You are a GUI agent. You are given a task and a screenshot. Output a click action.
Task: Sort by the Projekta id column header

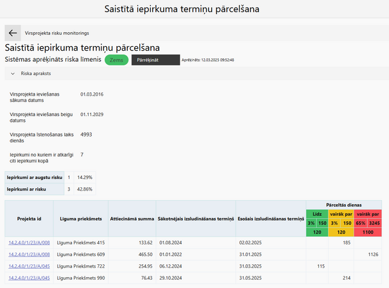pos(29,219)
